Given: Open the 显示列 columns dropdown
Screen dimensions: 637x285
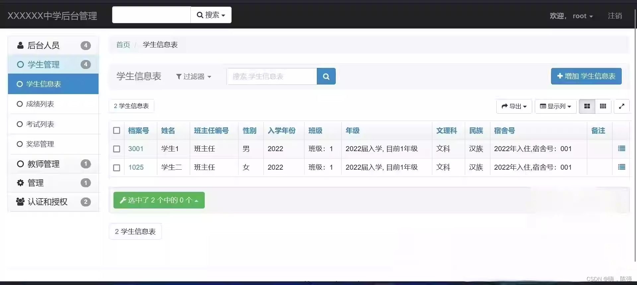Looking at the screenshot, I should pos(555,106).
